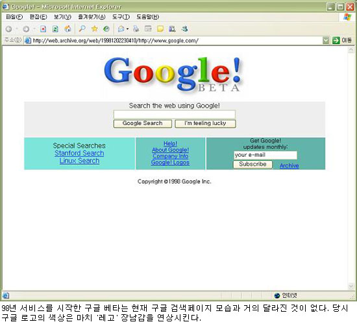Open the 즐겨찾기(A) menu
This screenshot has height=324, width=357.
click(x=92, y=17)
